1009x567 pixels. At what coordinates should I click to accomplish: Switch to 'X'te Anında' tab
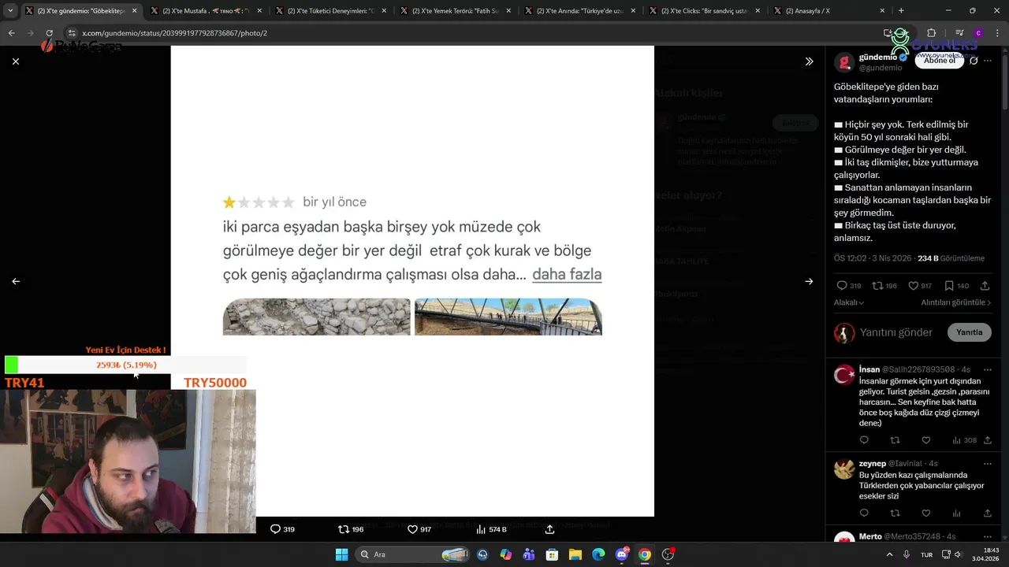coord(579,11)
